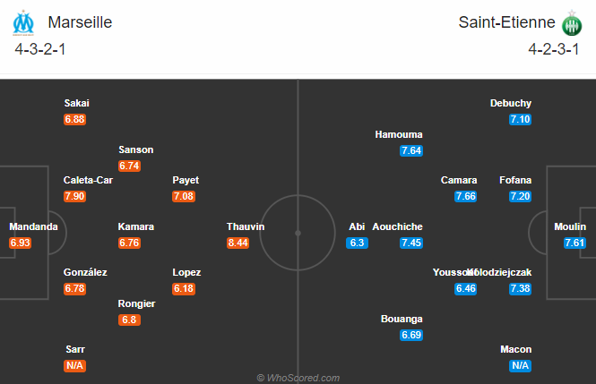Click the Debuchy player name
Viewport: 596px width, 384px height.
click(511, 103)
